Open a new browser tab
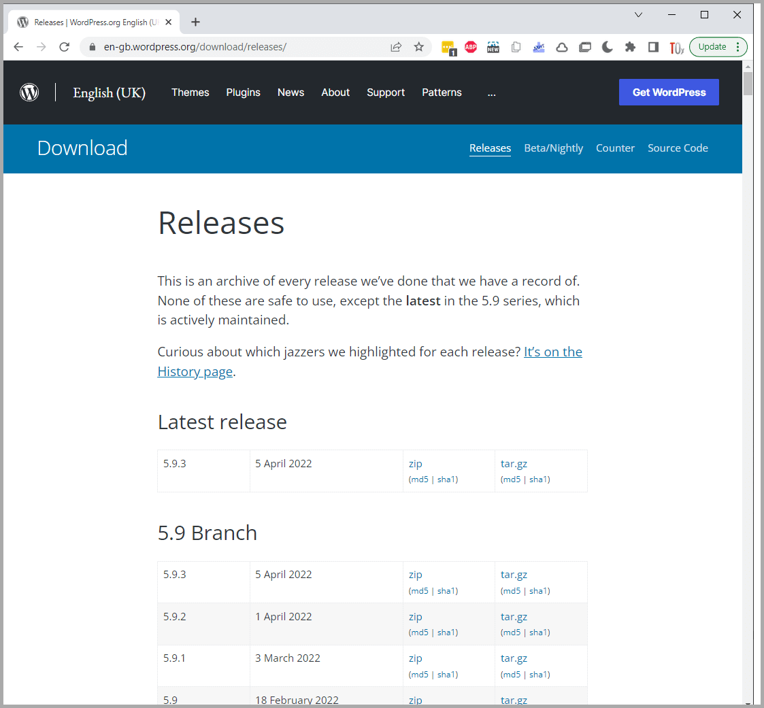Screen dimensions: 764x708 195,22
